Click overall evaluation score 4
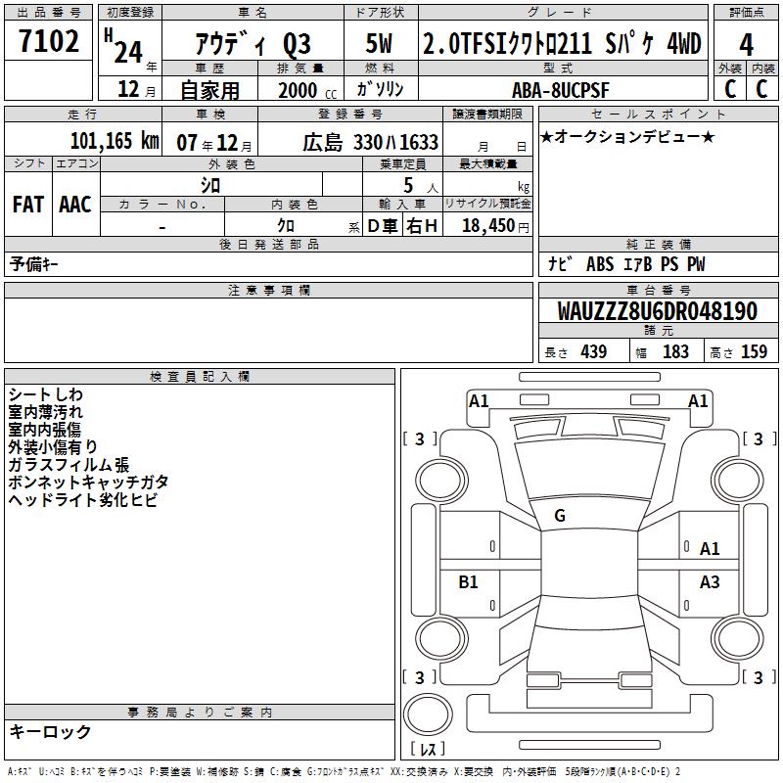 tap(746, 44)
